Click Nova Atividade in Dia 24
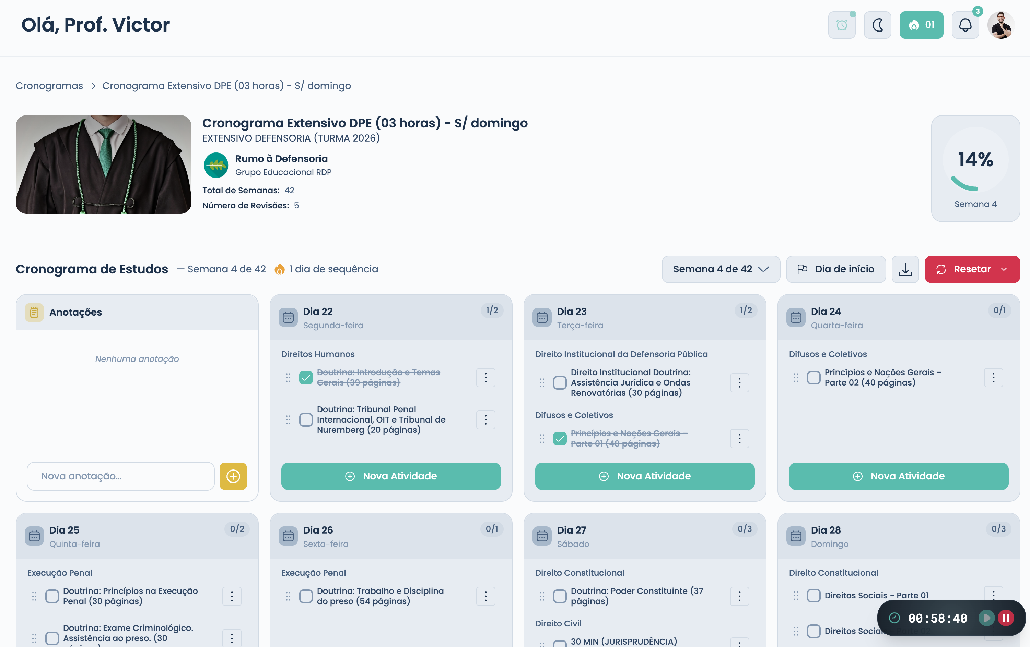 (x=899, y=476)
